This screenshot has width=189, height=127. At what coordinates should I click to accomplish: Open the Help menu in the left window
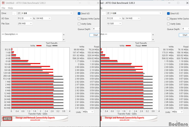point(11,8)
